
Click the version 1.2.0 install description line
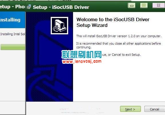coord(119,36)
